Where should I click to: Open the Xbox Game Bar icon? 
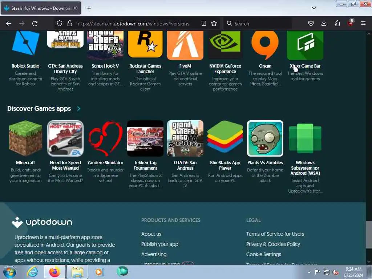(x=305, y=45)
